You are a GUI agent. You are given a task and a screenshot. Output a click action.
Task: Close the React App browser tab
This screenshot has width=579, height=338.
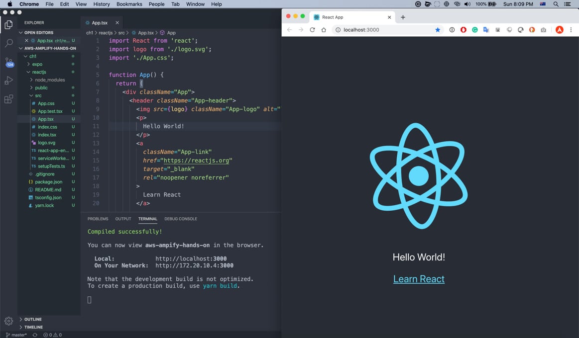point(389,17)
